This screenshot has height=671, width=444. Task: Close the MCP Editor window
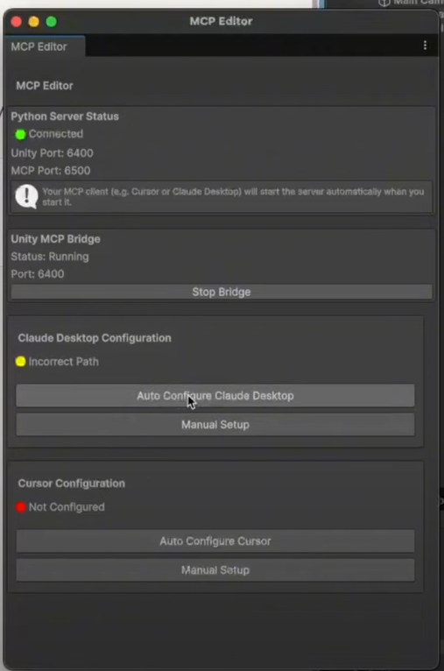tap(17, 21)
